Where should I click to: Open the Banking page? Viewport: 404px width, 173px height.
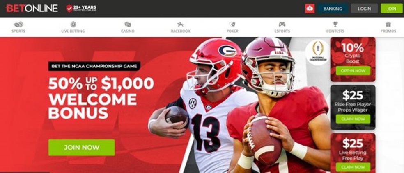(x=333, y=9)
